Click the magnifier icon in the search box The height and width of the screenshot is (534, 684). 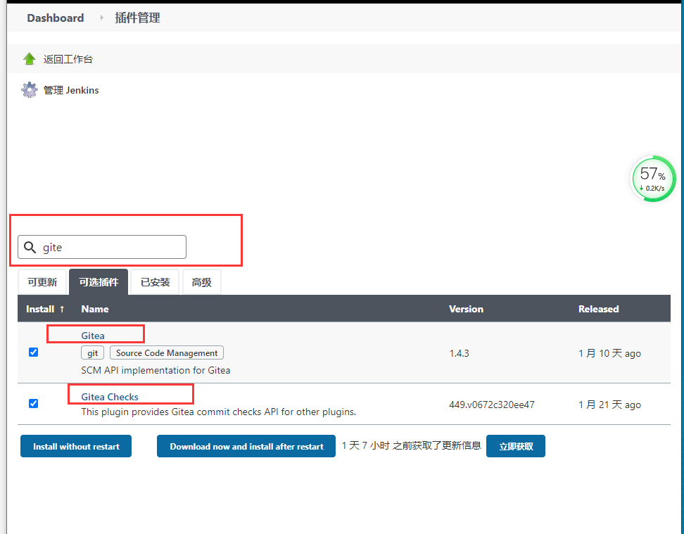click(30, 246)
